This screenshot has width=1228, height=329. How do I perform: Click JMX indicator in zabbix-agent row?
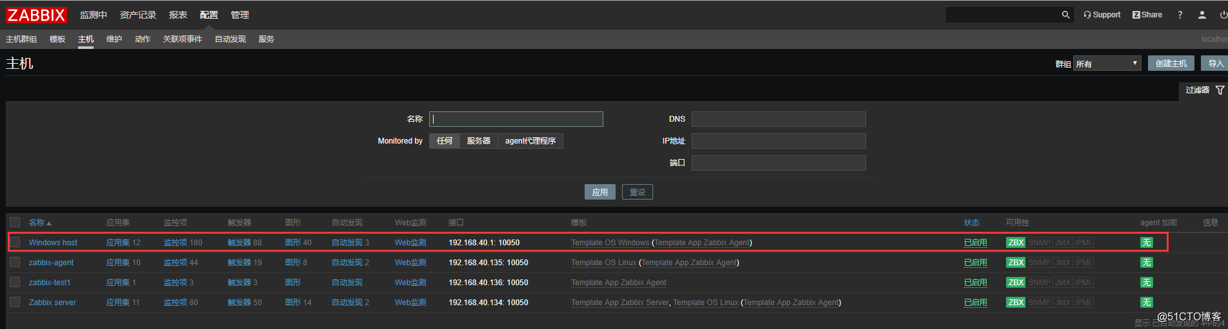click(1063, 263)
